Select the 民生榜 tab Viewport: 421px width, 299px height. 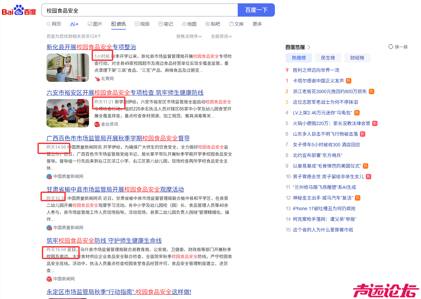(328, 58)
